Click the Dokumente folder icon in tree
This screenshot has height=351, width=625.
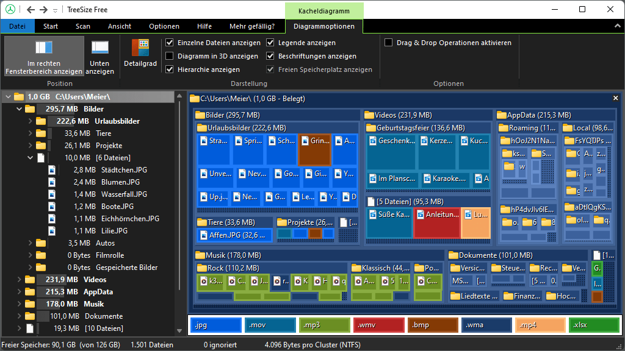tap(31, 316)
